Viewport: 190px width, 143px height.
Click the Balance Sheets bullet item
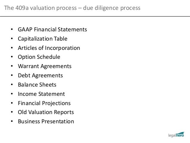tap(37, 85)
